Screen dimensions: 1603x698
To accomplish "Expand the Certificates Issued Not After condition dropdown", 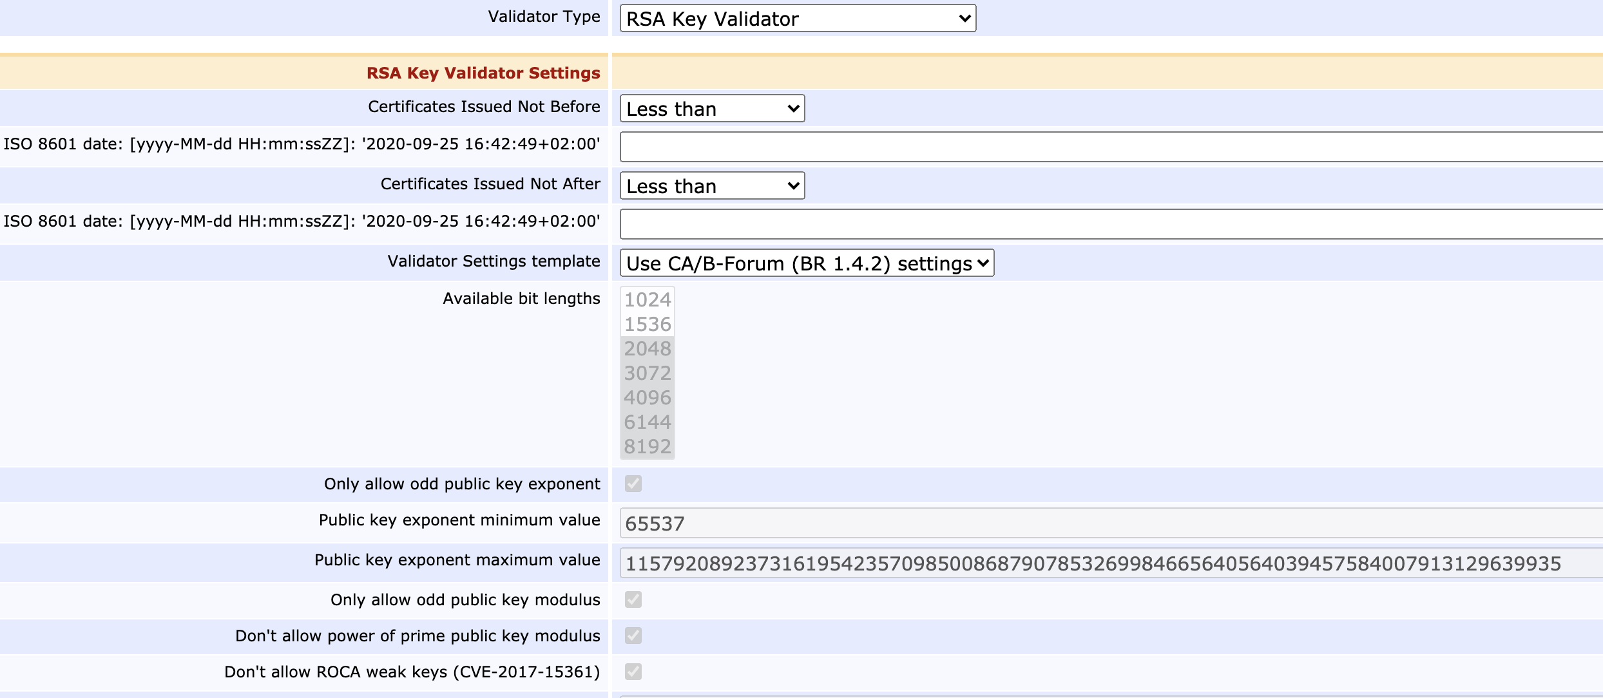I will 711,186.
